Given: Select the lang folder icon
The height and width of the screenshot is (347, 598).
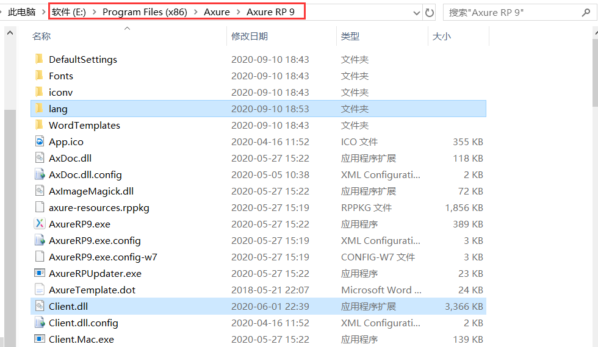Looking at the screenshot, I should tap(39, 109).
